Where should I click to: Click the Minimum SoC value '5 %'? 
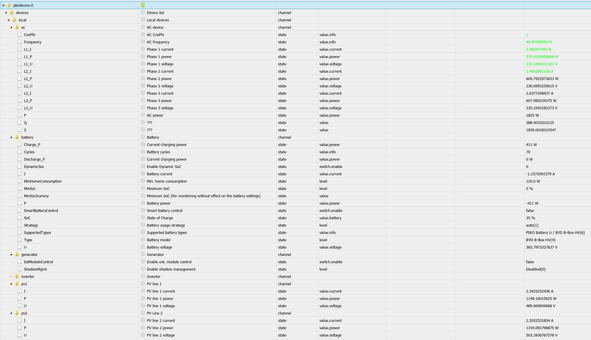pos(529,188)
